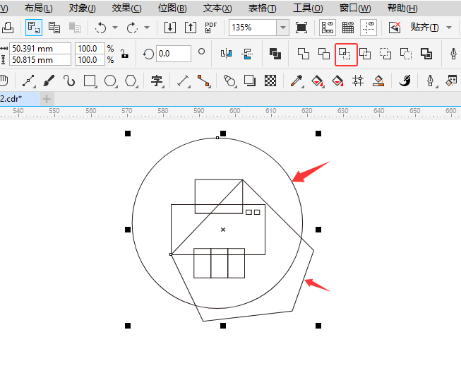The image size is (461, 366).
Task: Select the Mesh Fill tool
Action: (358, 81)
